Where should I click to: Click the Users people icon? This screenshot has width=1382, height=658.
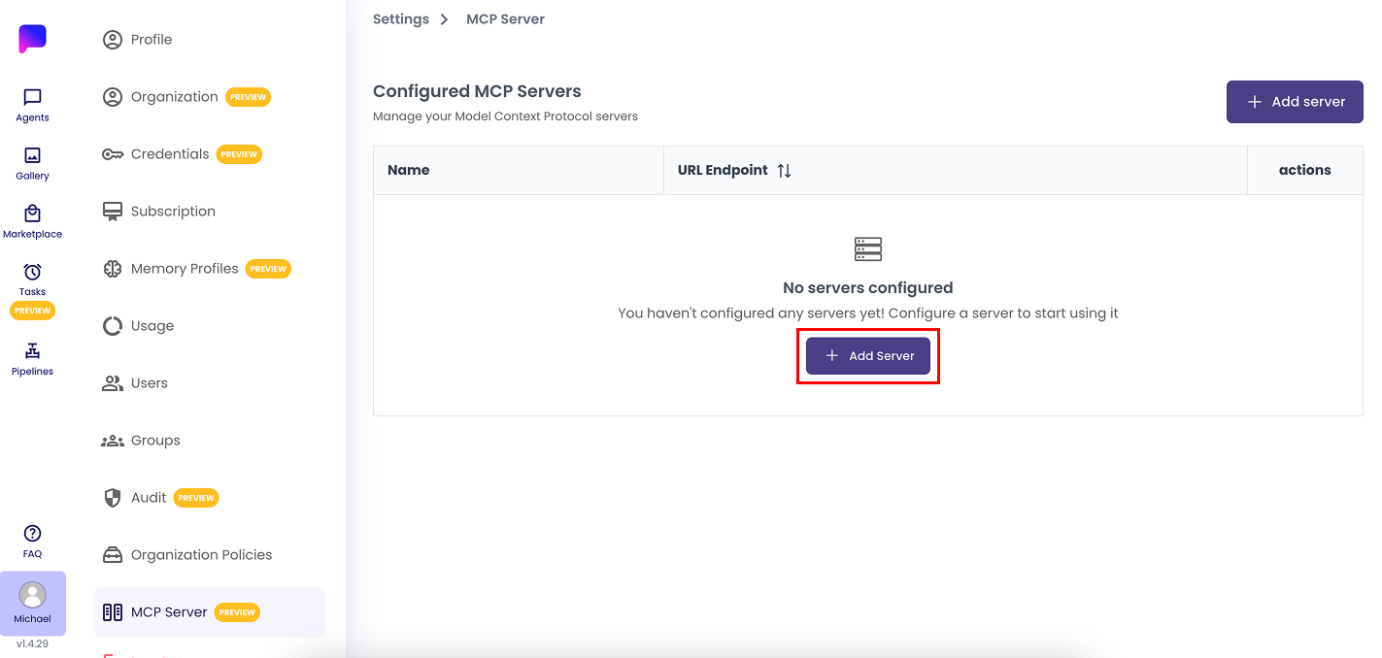113,383
